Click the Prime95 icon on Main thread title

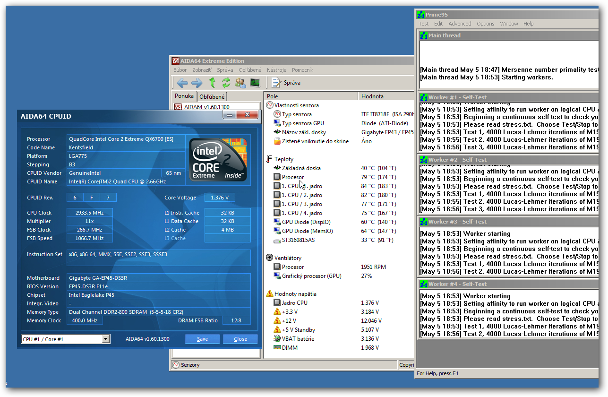pyautogui.click(x=424, y=35)
